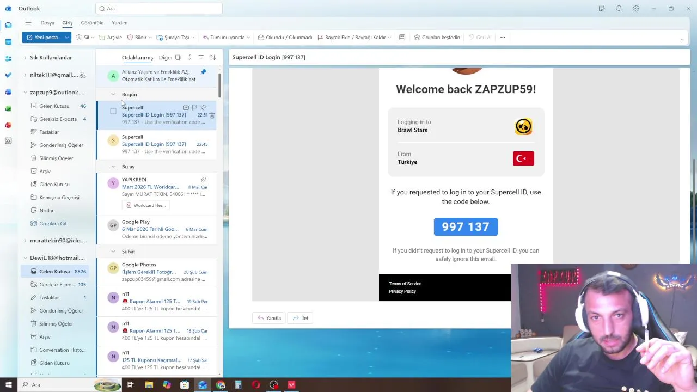
Task: Open the Sil dropdown arrow
Action: coord(93,38)
